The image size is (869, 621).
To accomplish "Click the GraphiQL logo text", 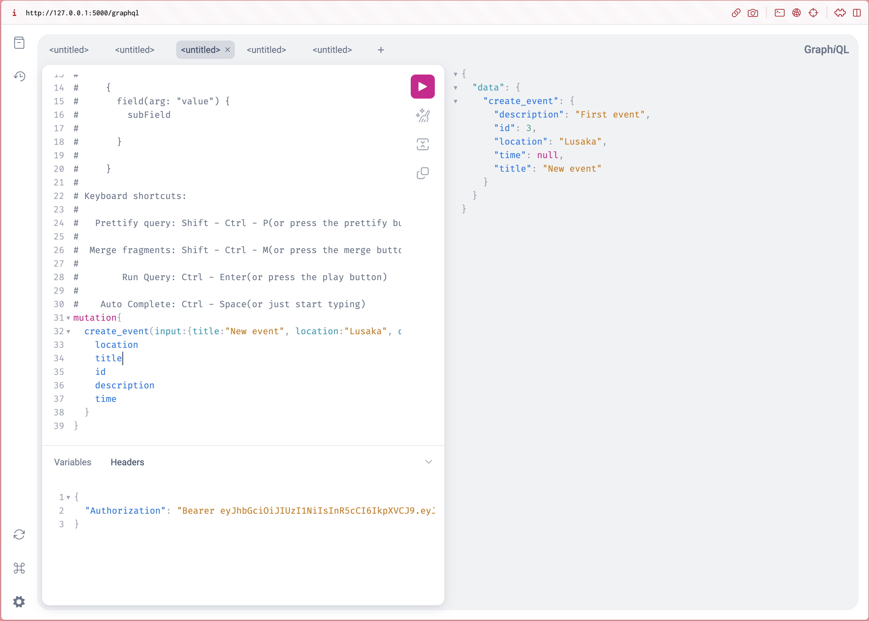I will click(826, 50).
